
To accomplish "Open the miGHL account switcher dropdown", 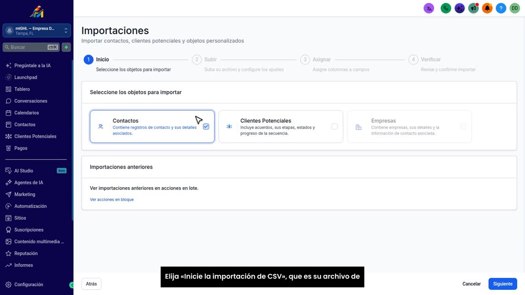I will [x=36, y=31].
